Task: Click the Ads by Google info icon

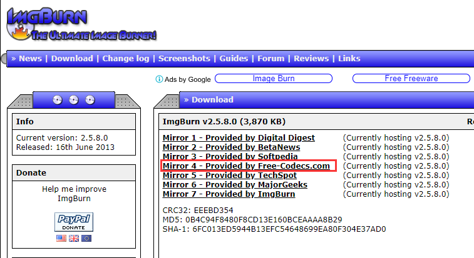Action: 158,79
